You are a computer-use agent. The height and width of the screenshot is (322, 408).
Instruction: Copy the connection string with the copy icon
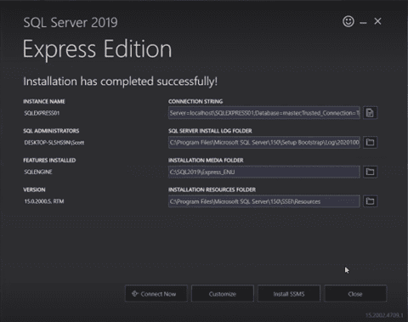tap(370, 113)
